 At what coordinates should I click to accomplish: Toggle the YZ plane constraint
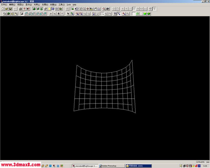(x=142, y=9)
